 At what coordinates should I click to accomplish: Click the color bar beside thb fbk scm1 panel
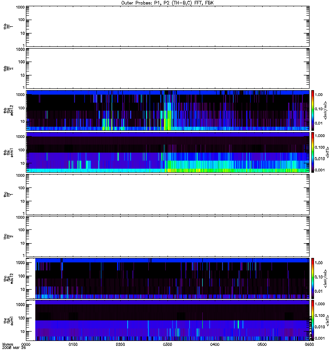pos(313,152)
